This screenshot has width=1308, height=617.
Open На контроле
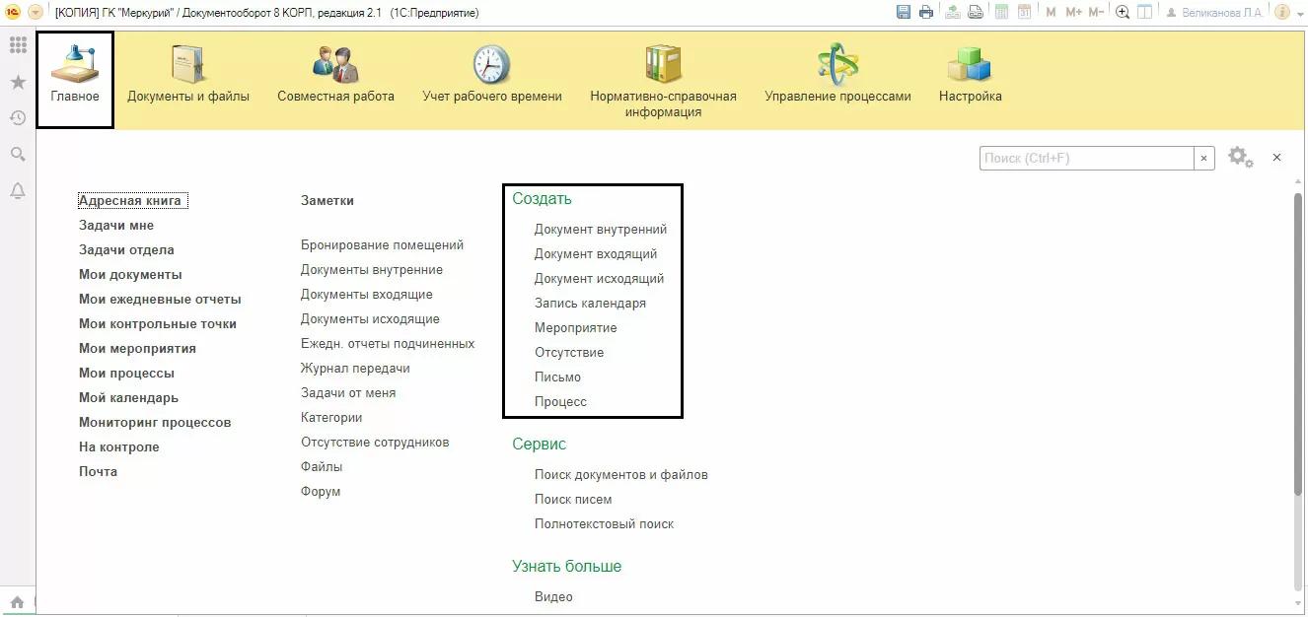pyautogui.click(x=118, y=447)
